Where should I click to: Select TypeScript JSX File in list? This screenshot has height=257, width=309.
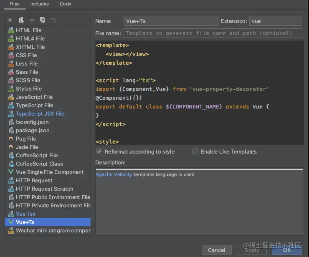tap(40, 114)
